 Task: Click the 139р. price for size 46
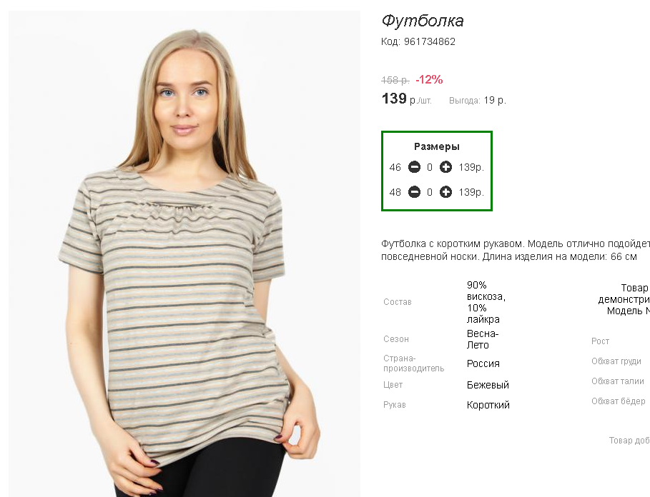(471, 167)
